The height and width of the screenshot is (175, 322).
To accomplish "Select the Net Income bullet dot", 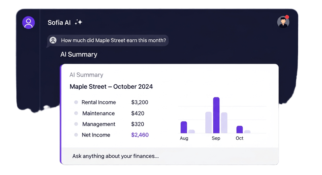I will pyautogui.click(x=76, y=135).
